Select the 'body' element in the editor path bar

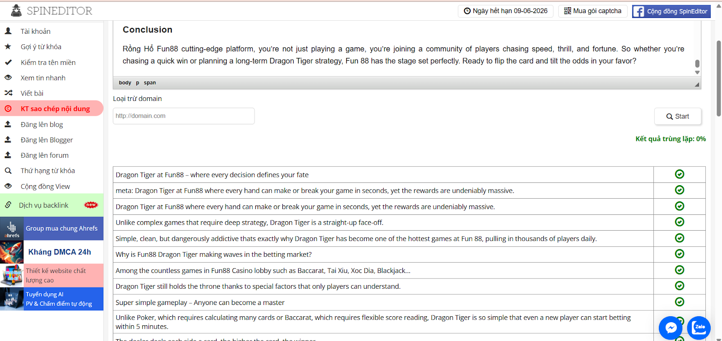(x=125, y=82)
